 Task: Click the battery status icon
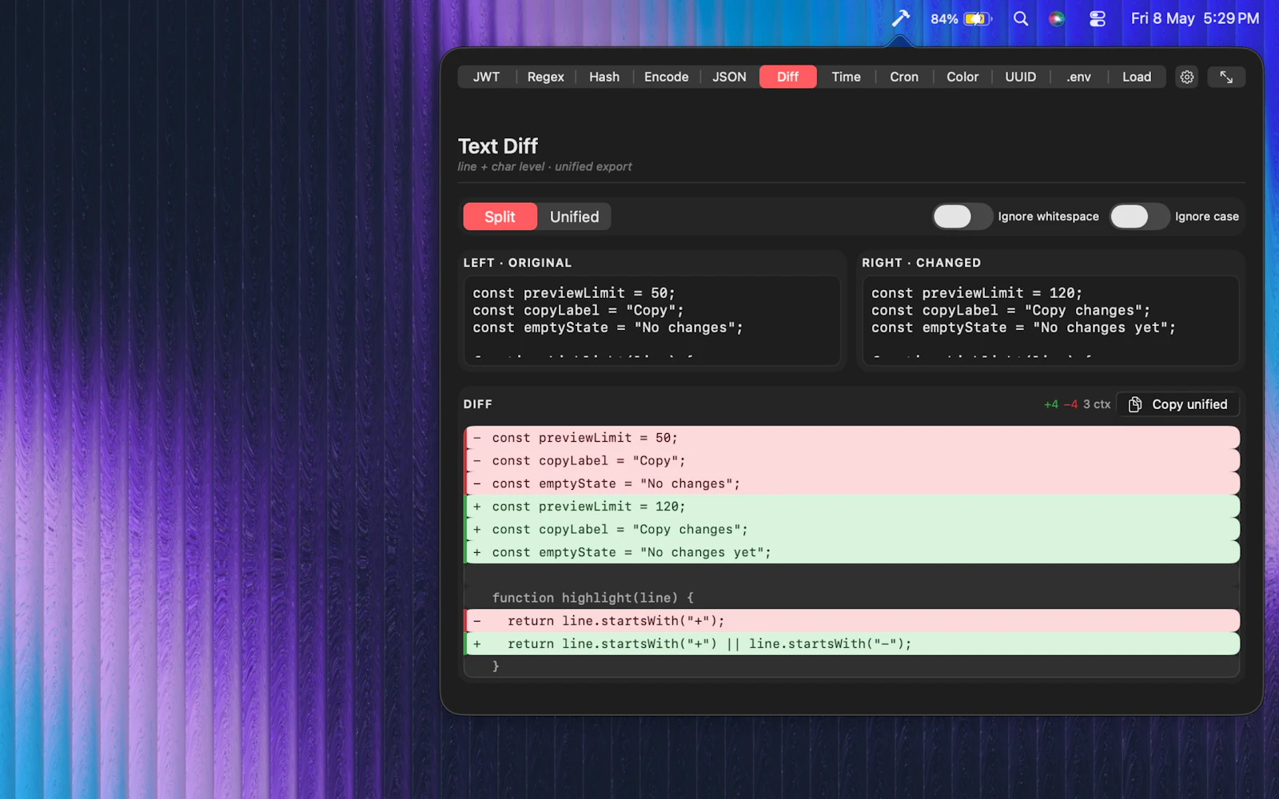coord(978,18)
